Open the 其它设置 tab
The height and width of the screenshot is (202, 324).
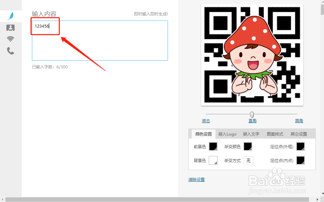298,134
